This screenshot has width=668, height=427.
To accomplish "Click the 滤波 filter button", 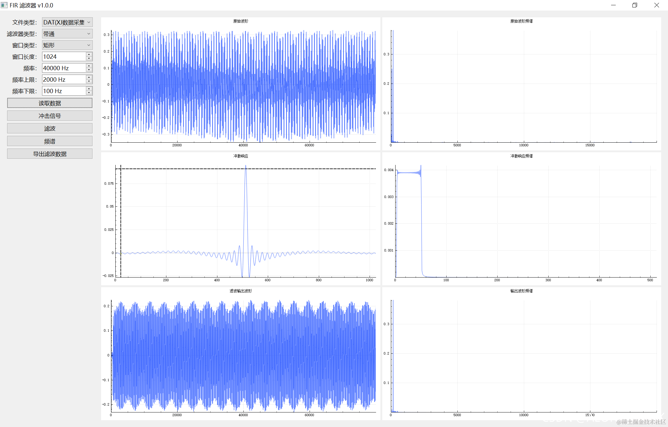I will point(50,128).
